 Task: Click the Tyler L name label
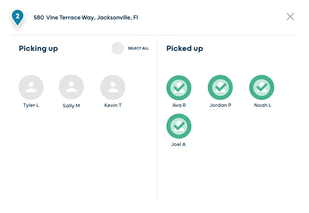click(31, 105)
